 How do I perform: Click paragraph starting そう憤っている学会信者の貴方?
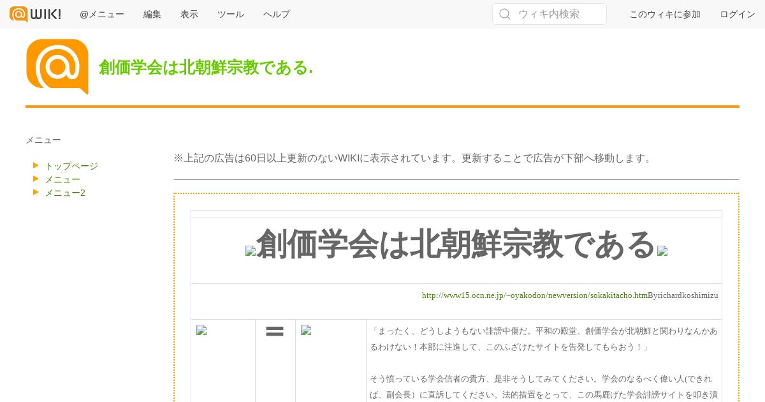[544, 387]
